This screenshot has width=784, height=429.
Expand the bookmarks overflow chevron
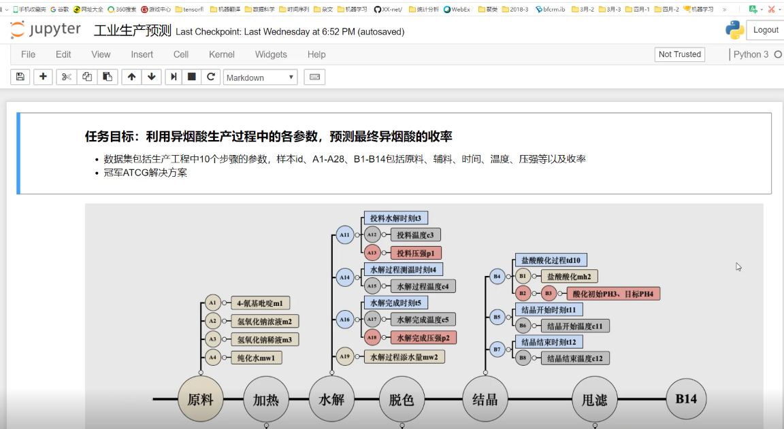click(723, 10)
